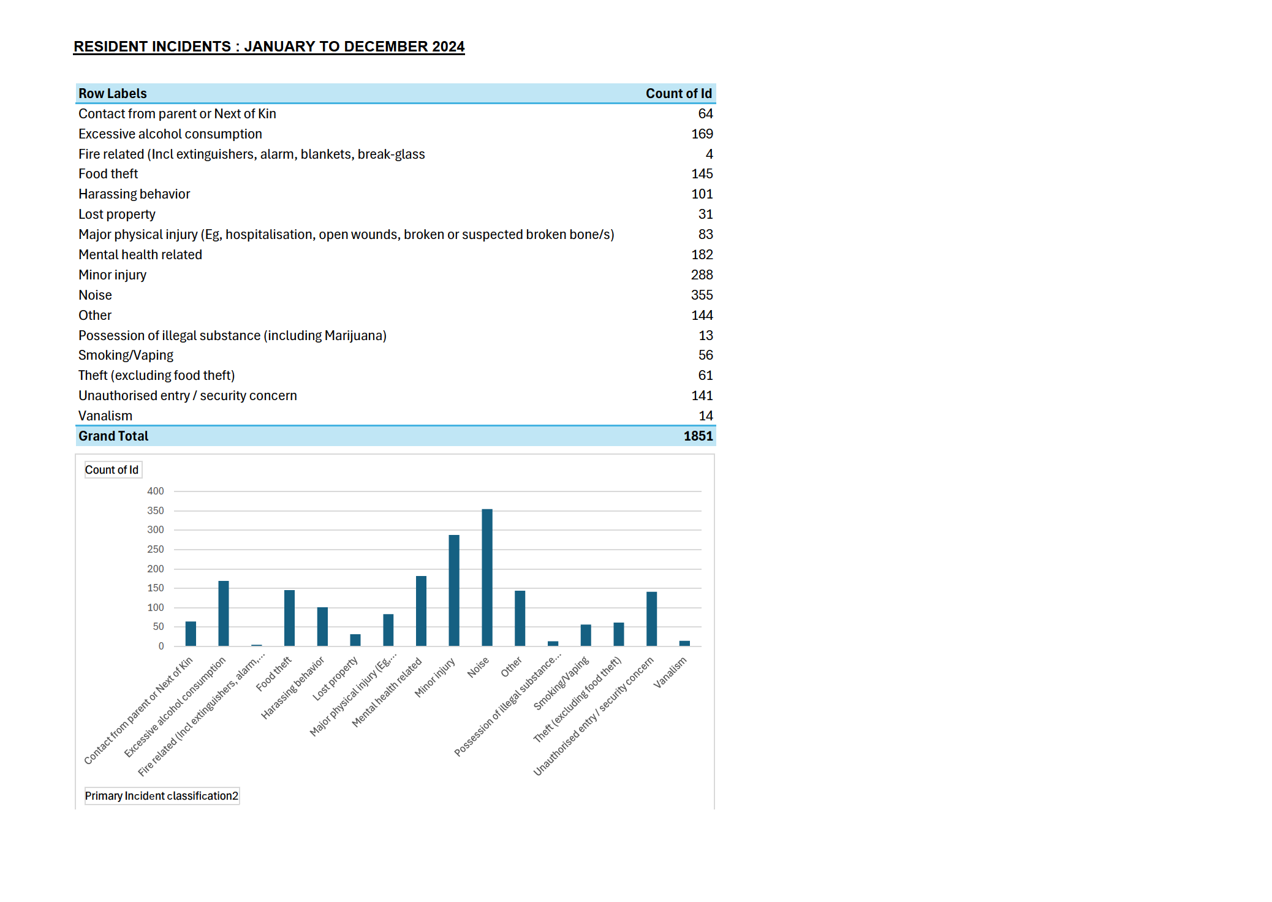Click the chart bar above the 'Other' label
Screen dimensions: 1272x902
[x=520, y=618]
